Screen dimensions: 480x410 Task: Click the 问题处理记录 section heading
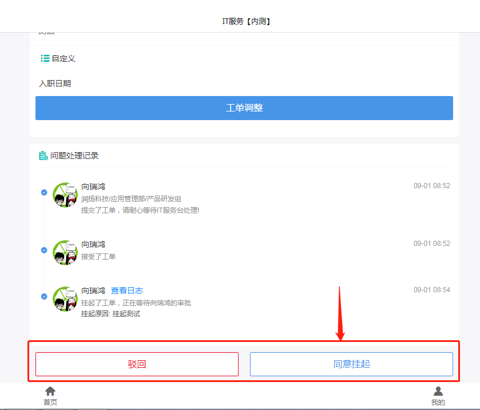74,156
